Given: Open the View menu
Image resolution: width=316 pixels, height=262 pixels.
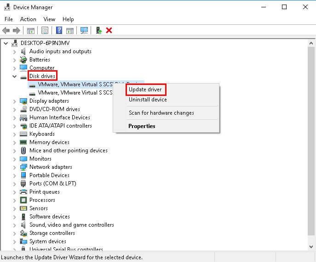Looking at the screenshot, I should click(x=49, y=19).
